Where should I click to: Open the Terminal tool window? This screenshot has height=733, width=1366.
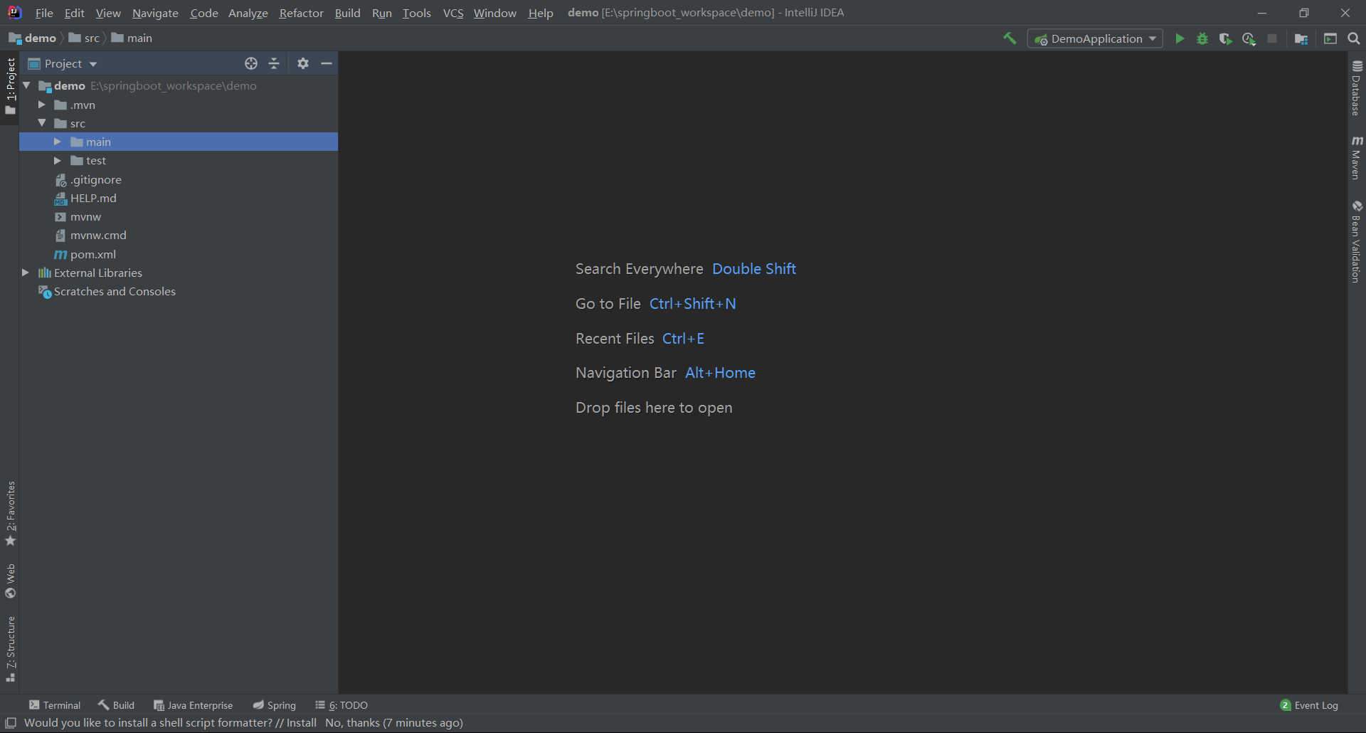click(x=55, y=705)
